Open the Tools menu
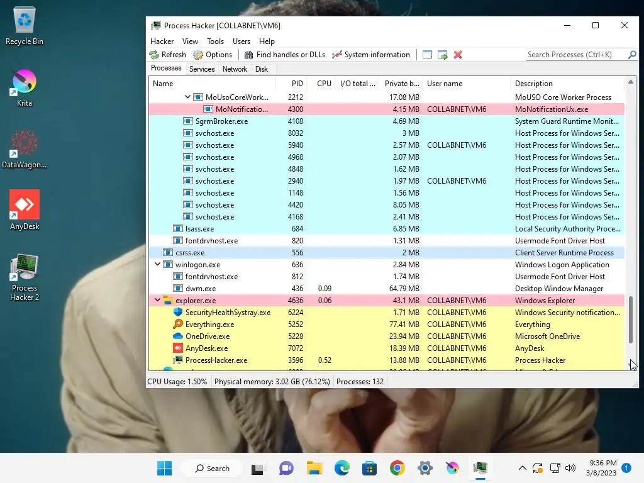Screen dimensions: 644x483 215,42
